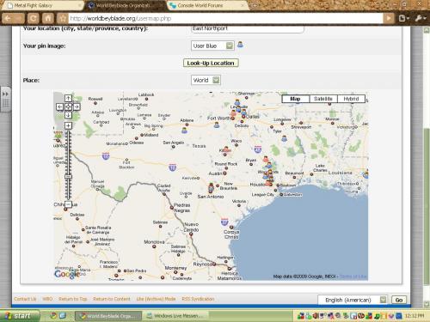Zoom in using the map plus button

pos(68,125)
